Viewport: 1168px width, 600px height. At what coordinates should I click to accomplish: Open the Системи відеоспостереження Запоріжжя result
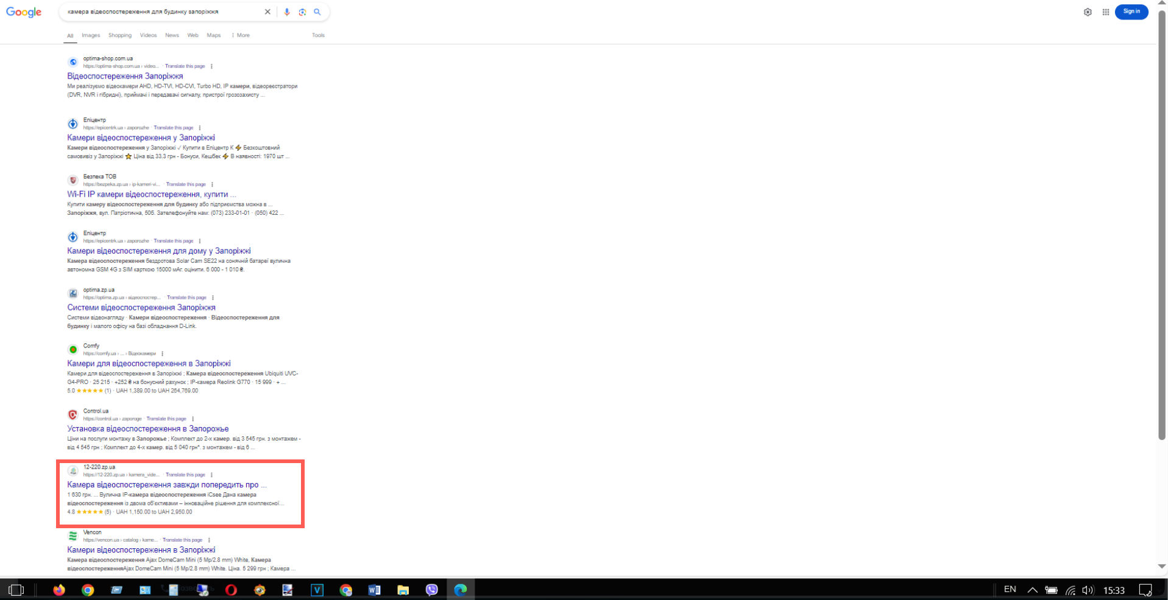pos(141,307)
